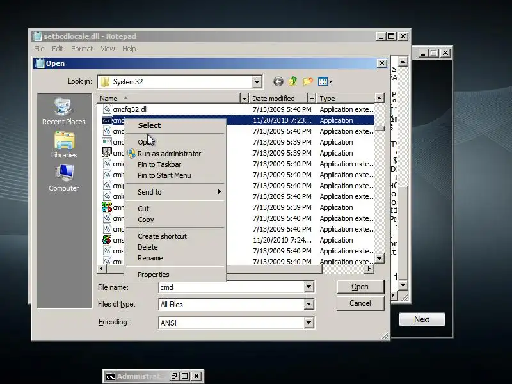Create new folder icon in Open dialog

308,81
